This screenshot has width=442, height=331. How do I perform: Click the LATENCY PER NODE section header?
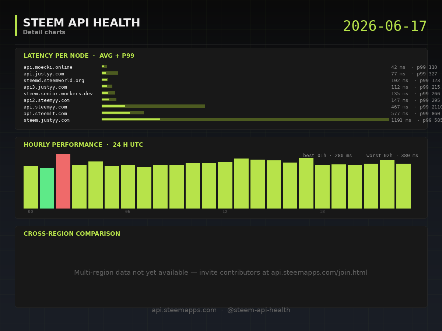[79, 56]
